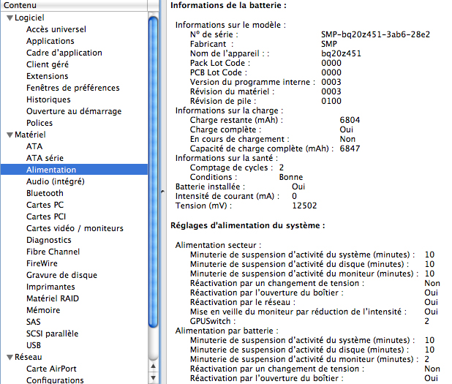Select Accès universel in the sidebar
The height and width of the screenshot is (384, 452).
[56, 29]
